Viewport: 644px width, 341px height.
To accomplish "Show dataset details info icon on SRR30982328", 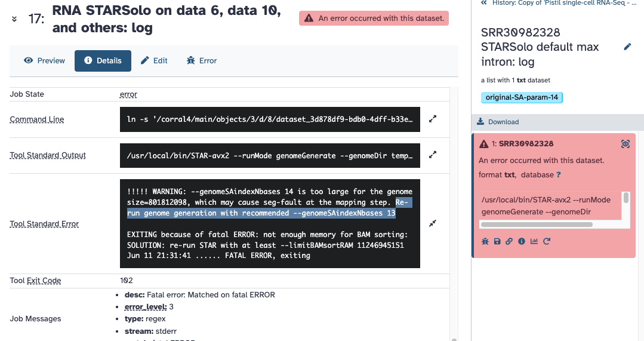I will (x=522, y=241).
